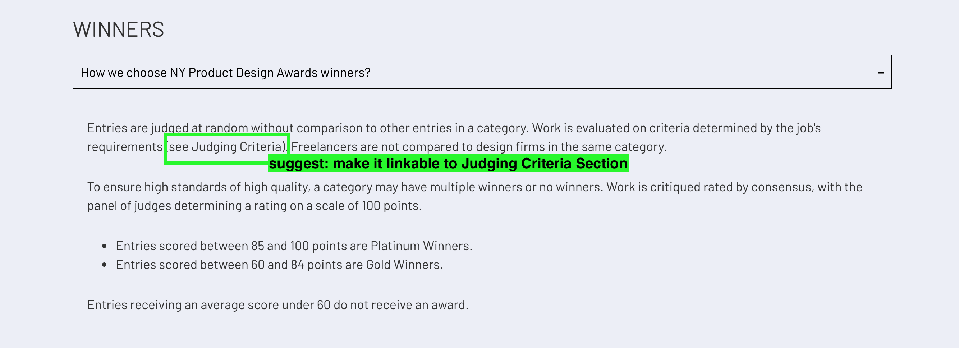Click the '(see Judging Criteria)' text
Image resolution: width=959 pixels, height=348 pixels.
tap(227, 147)
